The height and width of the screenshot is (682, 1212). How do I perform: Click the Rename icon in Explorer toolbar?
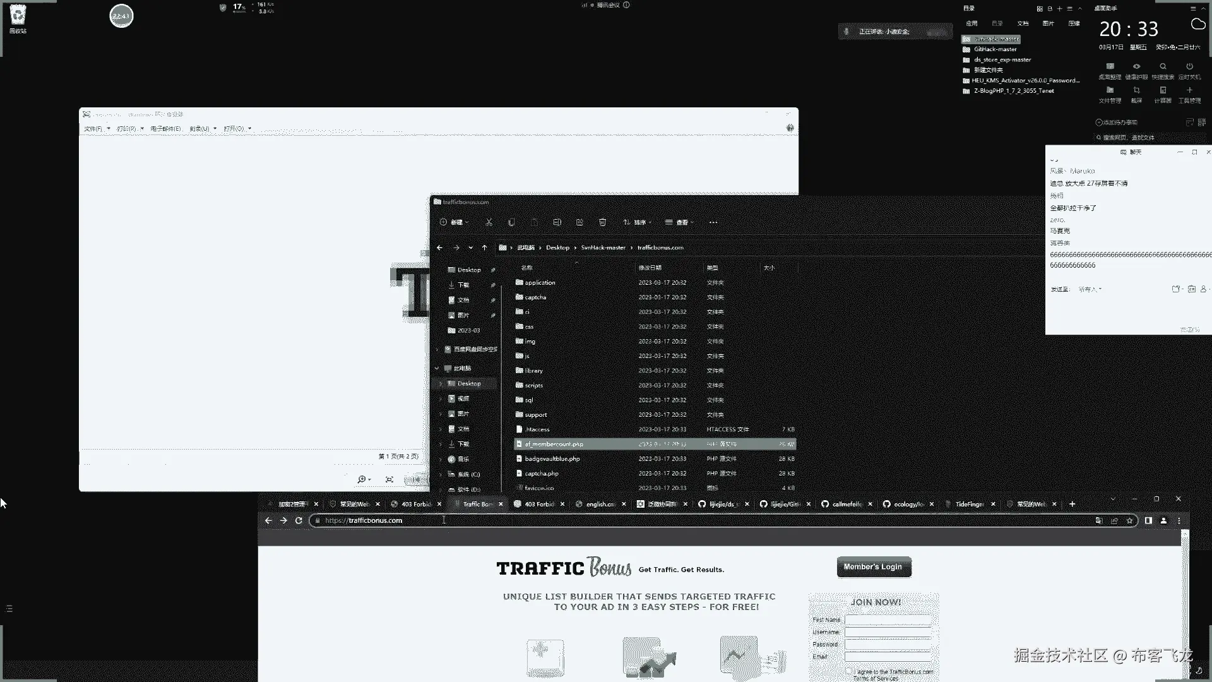[x=557, y=222]
